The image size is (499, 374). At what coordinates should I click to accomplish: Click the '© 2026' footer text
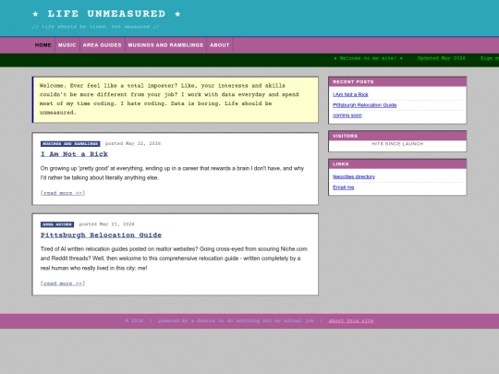click(x=134, y=320)
